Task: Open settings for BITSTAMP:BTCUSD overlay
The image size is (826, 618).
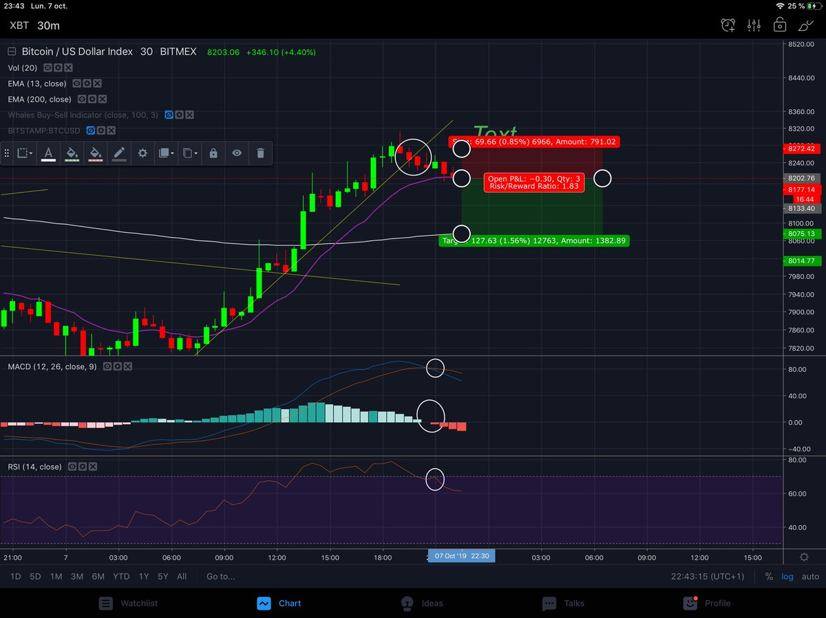Action: click(100, 130)
